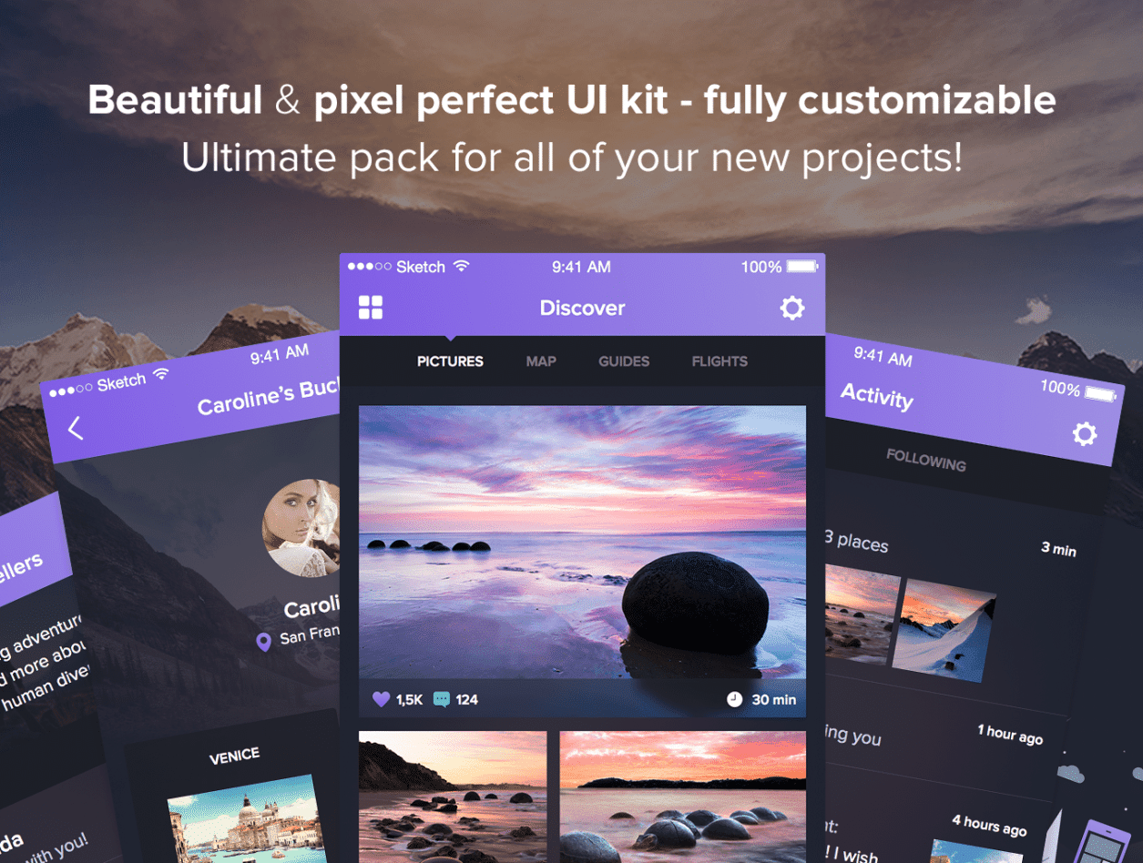This screenshot has width=1143, height=863.
Task: Tap the clock icon beside 30 min
Action: tap(734, 699)
